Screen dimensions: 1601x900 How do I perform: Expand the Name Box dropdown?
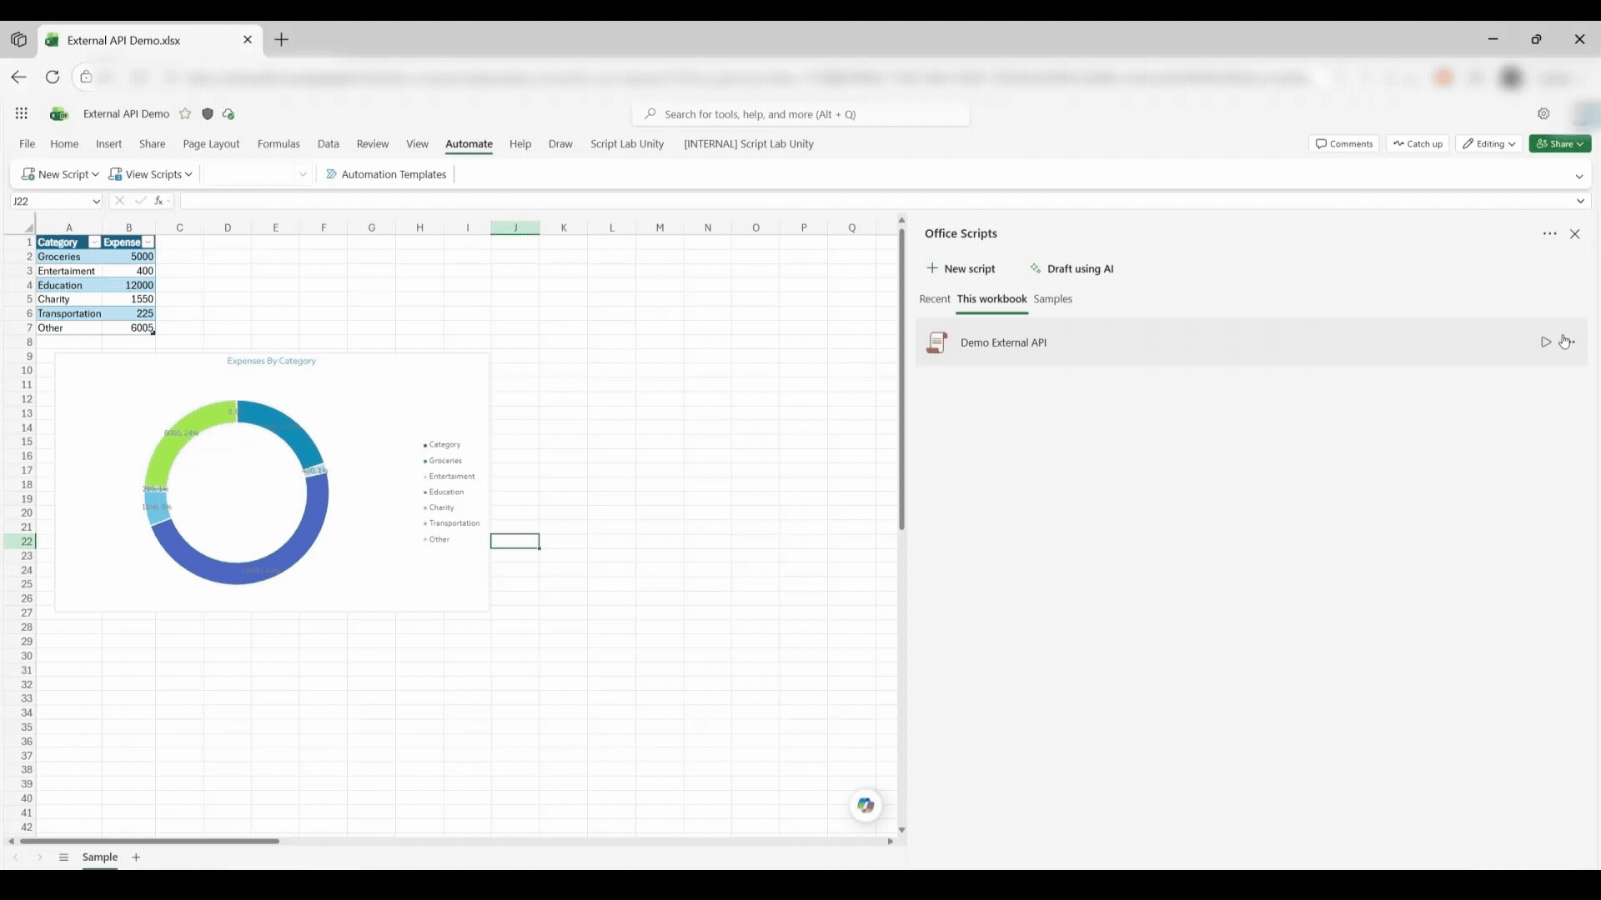click(95, 201)
